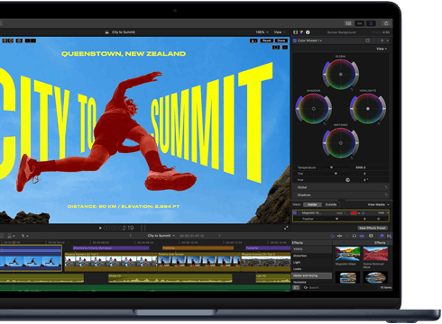Open the Effects browser filter popup
The height and width of the screenshot is (324, 442).
[x=382, y=243]
